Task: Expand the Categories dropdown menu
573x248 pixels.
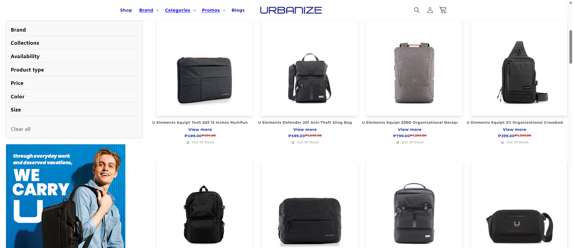Action: click(x=180, y=10)
